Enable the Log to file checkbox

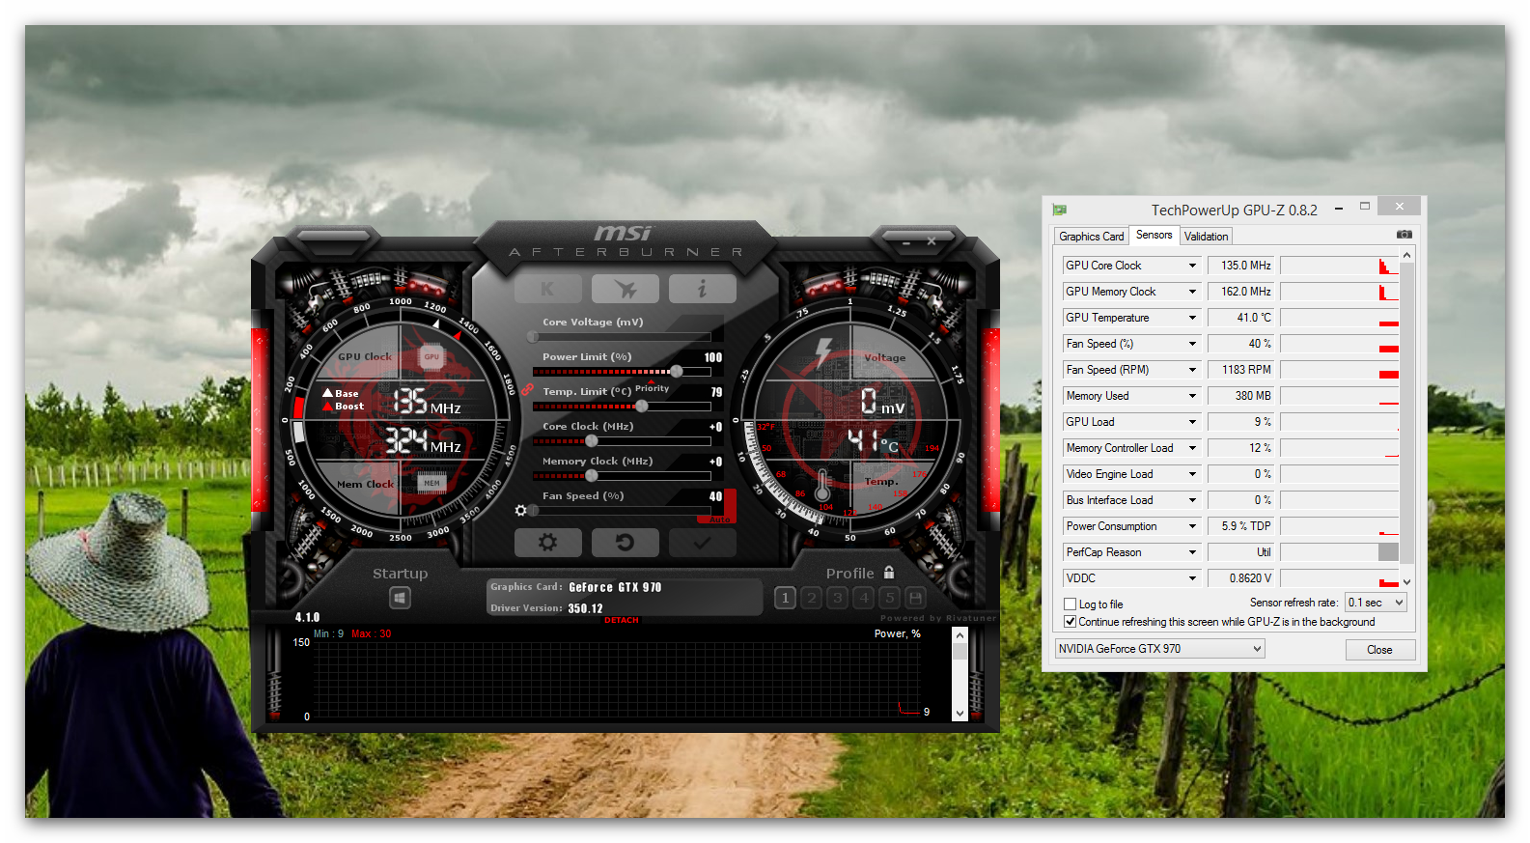(1070, 604)
